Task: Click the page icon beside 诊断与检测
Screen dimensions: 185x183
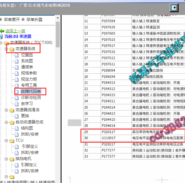Action: click(x=17, y=98)
